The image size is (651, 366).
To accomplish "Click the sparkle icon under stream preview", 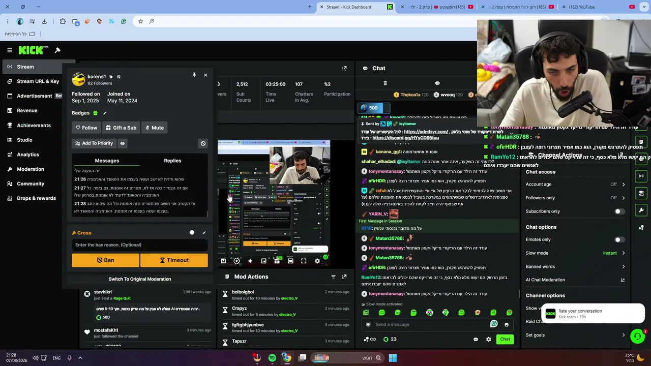I will (x=250, y=261).
